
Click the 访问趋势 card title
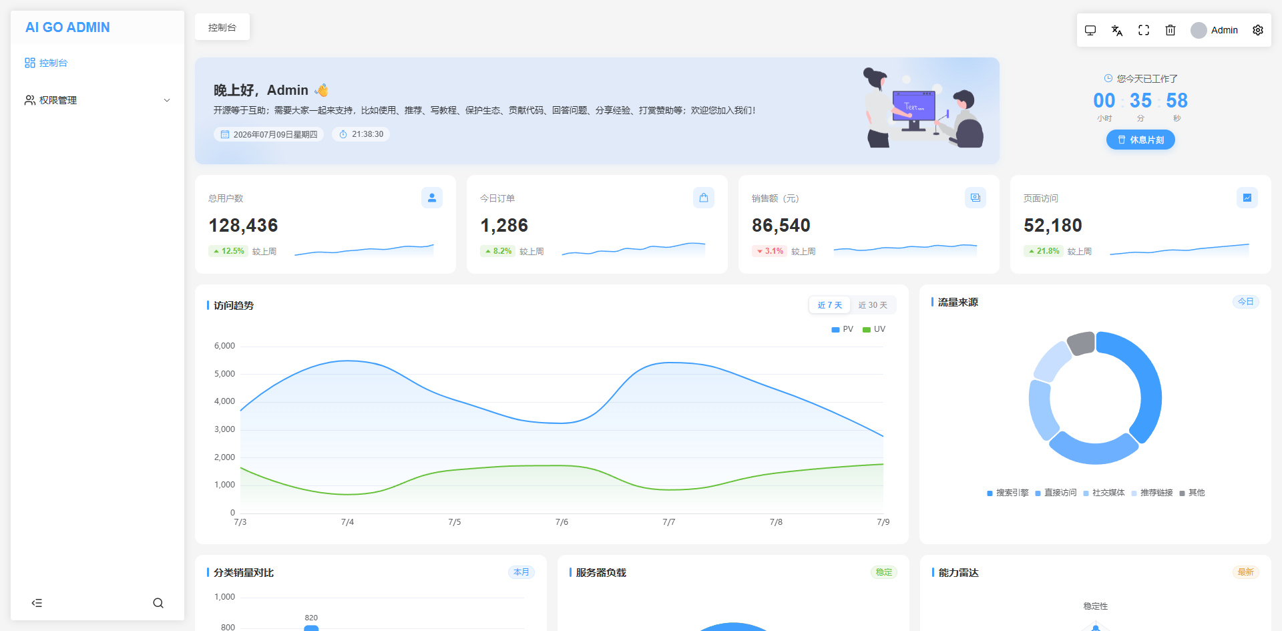pyautogui.click(x=234, y=305)
